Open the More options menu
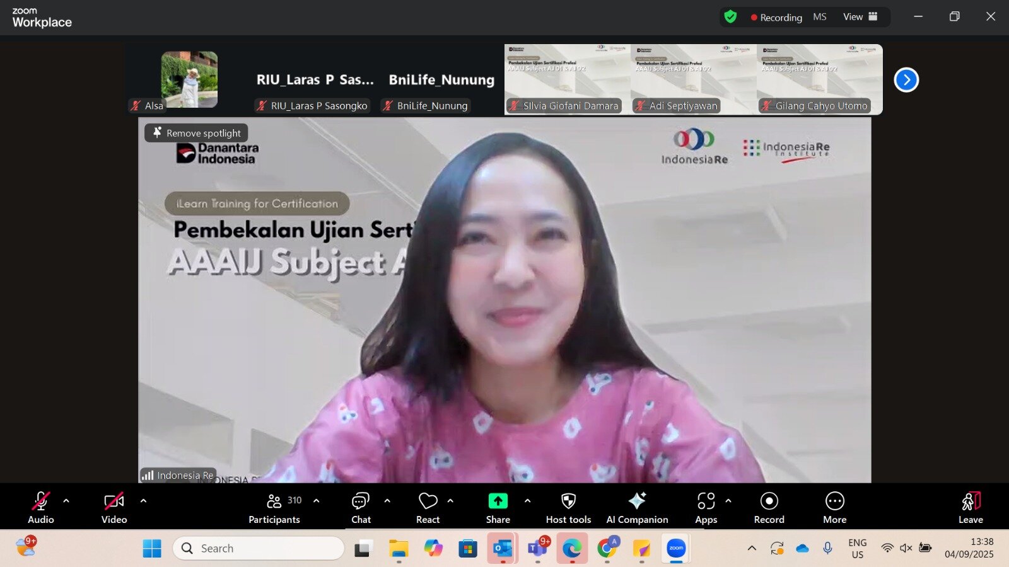1009x567 pixels. (834, 508)
